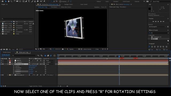This screenshot has width=171, height=96.
Task: Select the Hand tool
Action: click(9, 1)
